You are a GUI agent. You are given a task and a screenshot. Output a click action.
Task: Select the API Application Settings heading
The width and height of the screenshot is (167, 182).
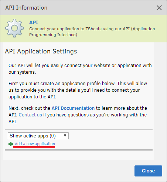tap(41, 51)
